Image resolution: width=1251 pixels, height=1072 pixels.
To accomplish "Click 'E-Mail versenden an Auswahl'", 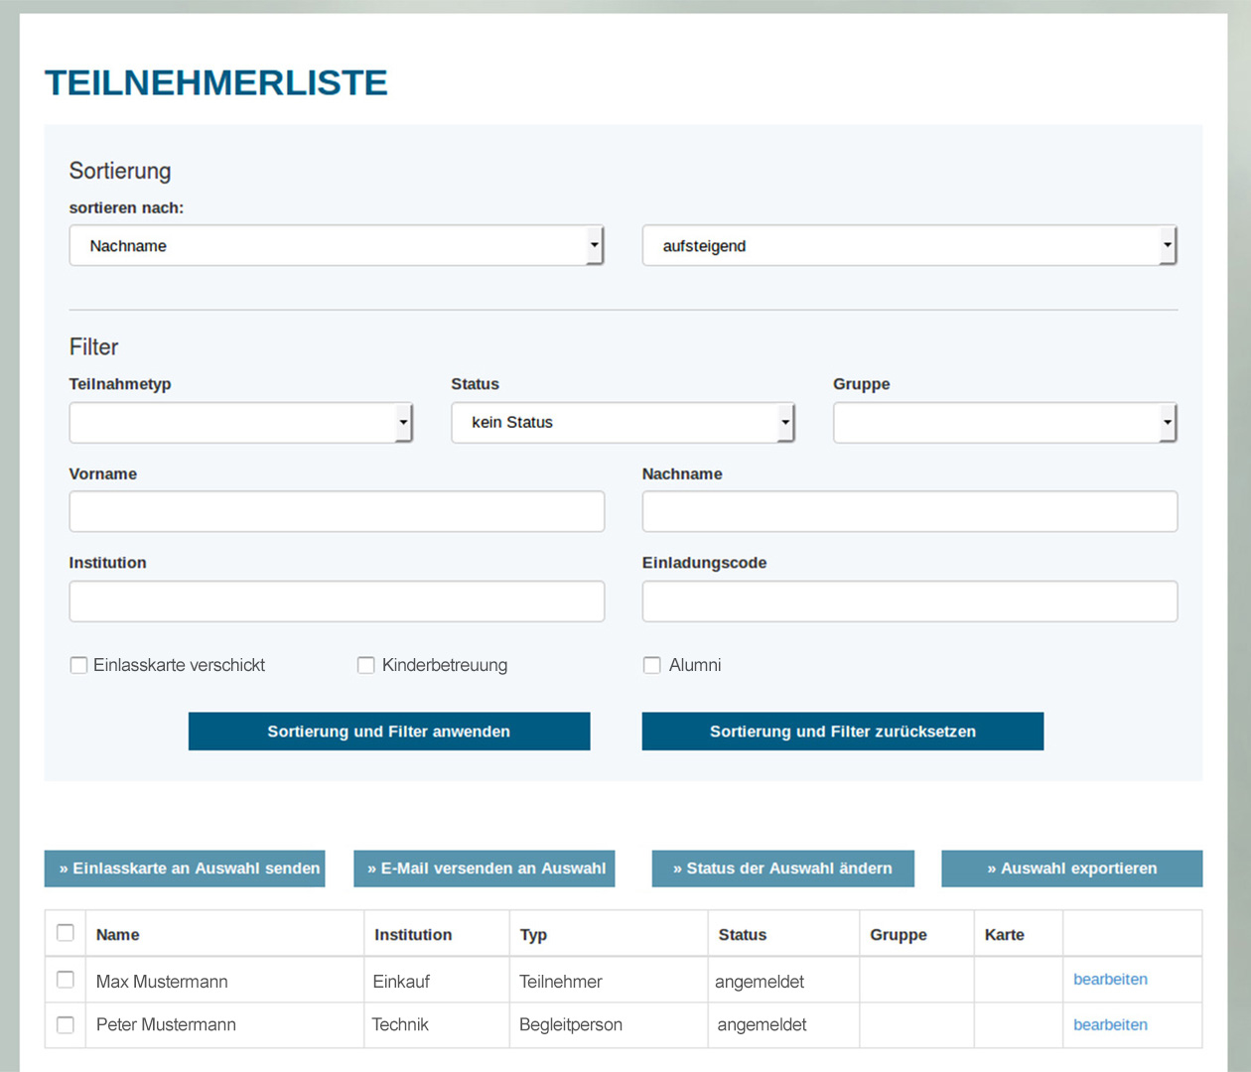I will coord(485,869).
